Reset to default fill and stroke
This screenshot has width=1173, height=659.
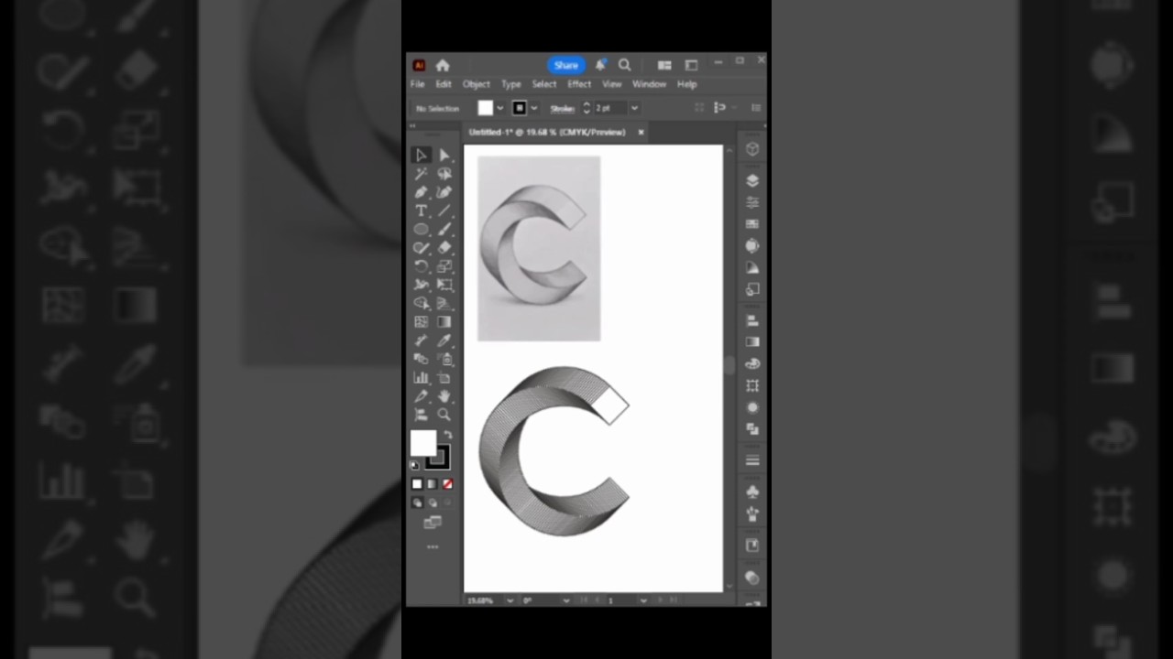(414, 466)
